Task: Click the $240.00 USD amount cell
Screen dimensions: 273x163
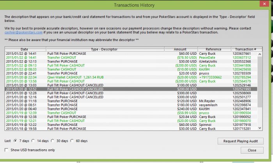Action: click(187, 109)
